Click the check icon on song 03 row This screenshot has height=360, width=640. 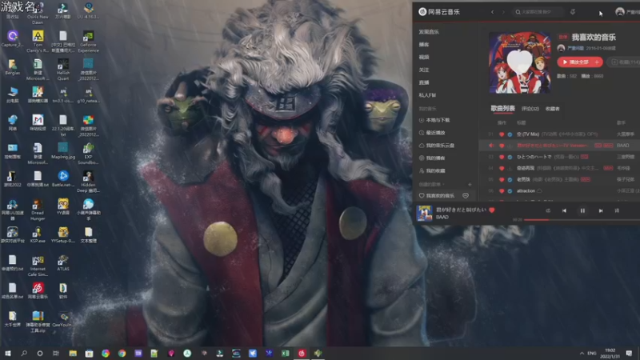pos(510,157)
